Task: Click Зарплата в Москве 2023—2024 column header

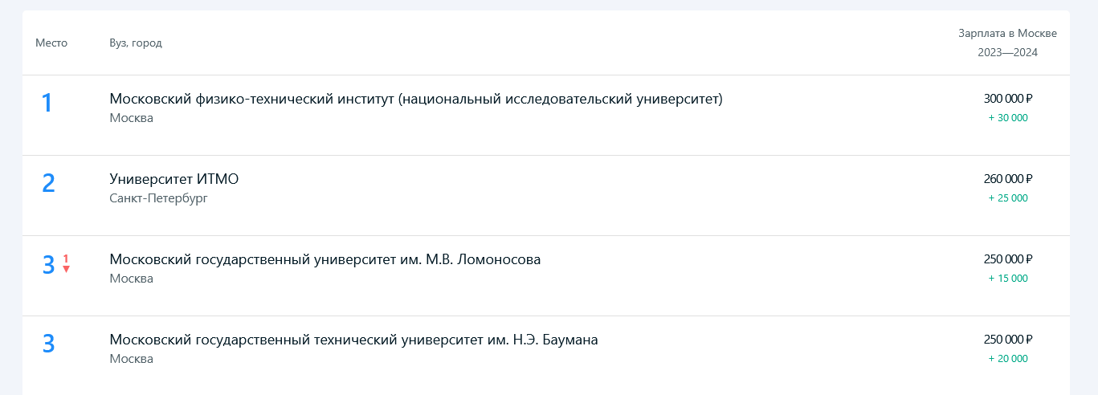Action: pos(1007,43)
